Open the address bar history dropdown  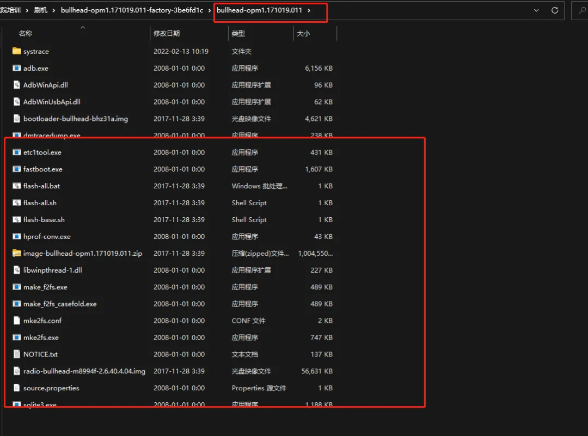pyautogui.click(x=536, y=10)
